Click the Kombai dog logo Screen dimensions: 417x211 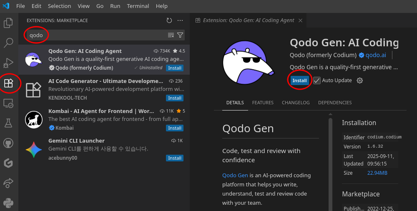tap(34, 120)
